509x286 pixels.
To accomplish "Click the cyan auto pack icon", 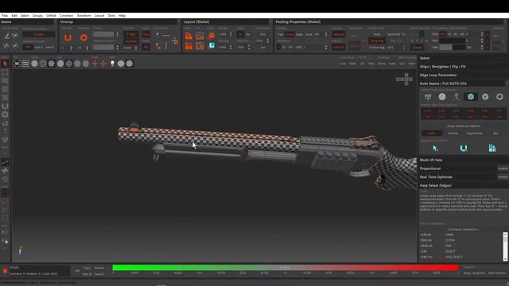I will 492,149.
